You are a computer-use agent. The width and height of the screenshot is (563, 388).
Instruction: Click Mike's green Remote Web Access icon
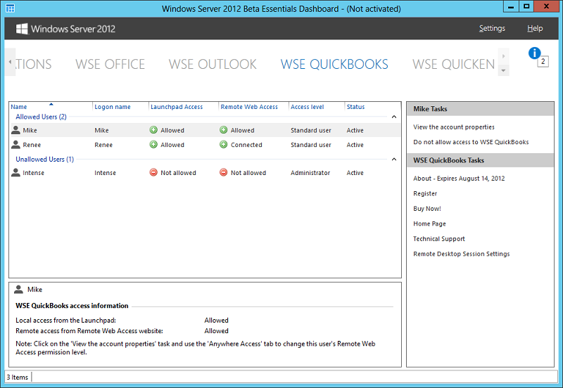[223, 130]
